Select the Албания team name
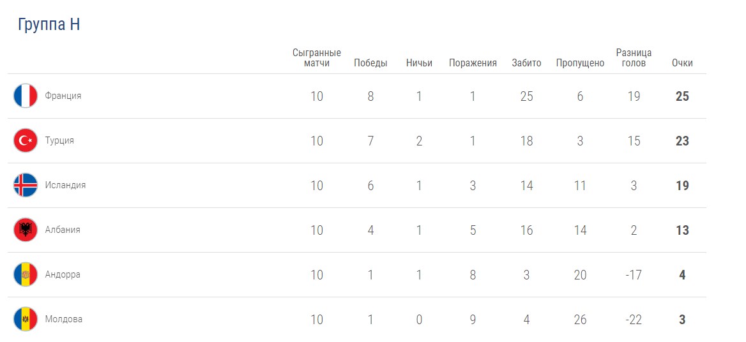Image resolution: width=746 pixels, height=342 pixels. [x=63, y=230]
